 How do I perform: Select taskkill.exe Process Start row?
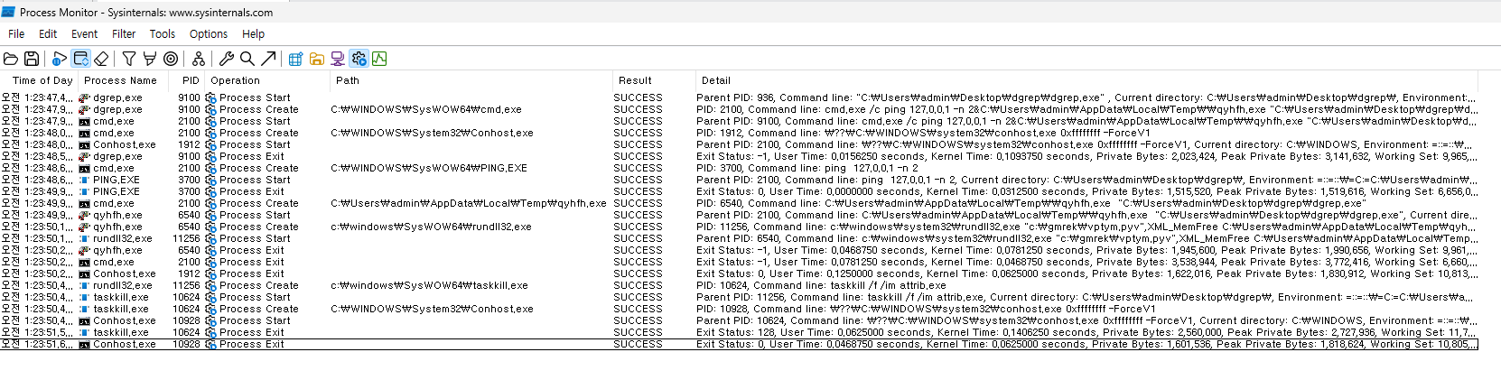coord(739,297)
